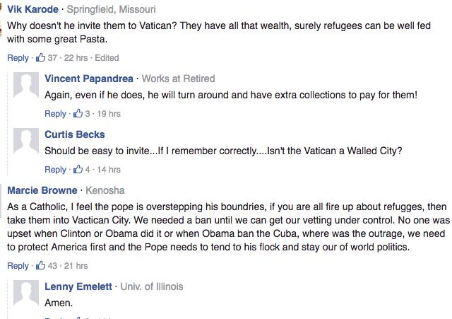Reply to Vincent Papandrea's comment

coord(55,113)
